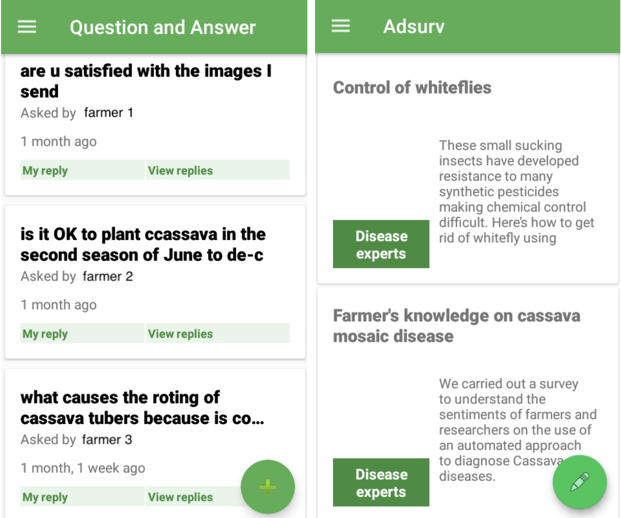This screenshot has height=518, width=621.
Task: Open the Control of whiteflies article title
Action: pos(412,87)
